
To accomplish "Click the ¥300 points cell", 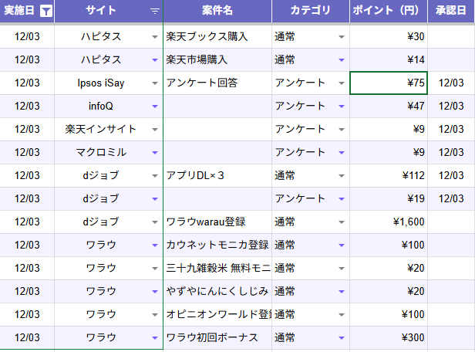I will tap(389, 338).
